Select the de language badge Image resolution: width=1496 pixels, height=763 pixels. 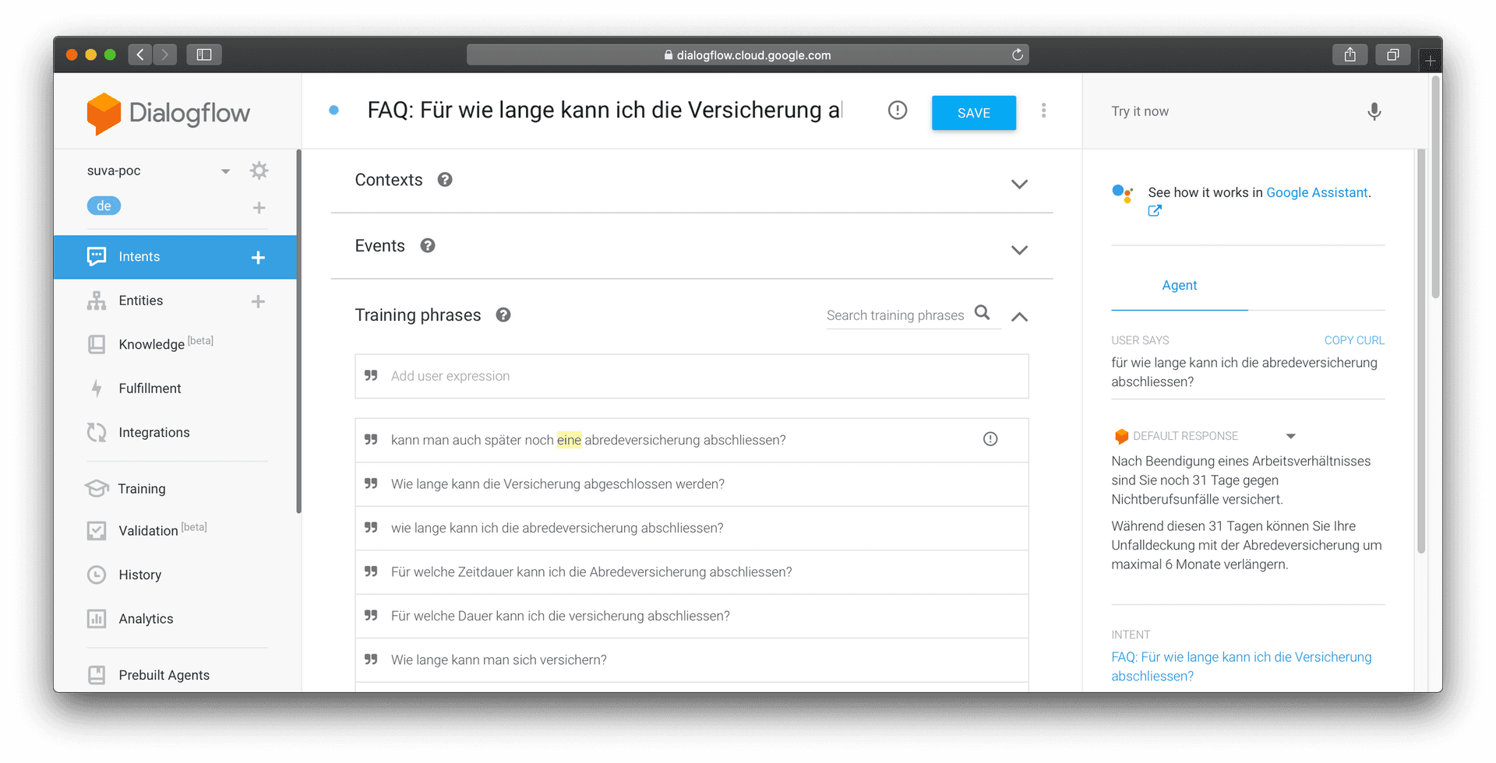pos(104,206)
